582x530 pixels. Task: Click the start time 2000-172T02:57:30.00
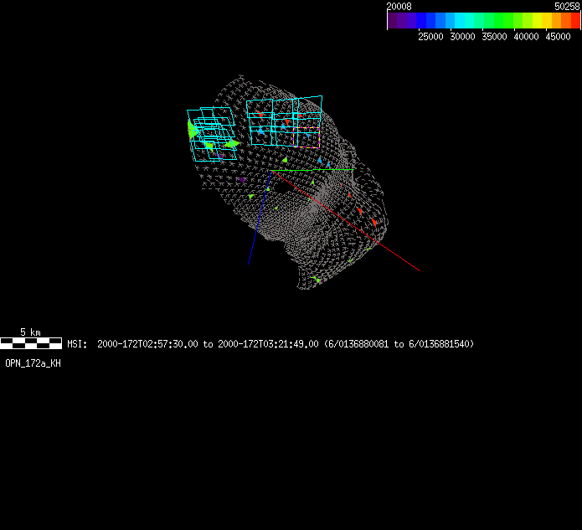(x=147, y=344)
